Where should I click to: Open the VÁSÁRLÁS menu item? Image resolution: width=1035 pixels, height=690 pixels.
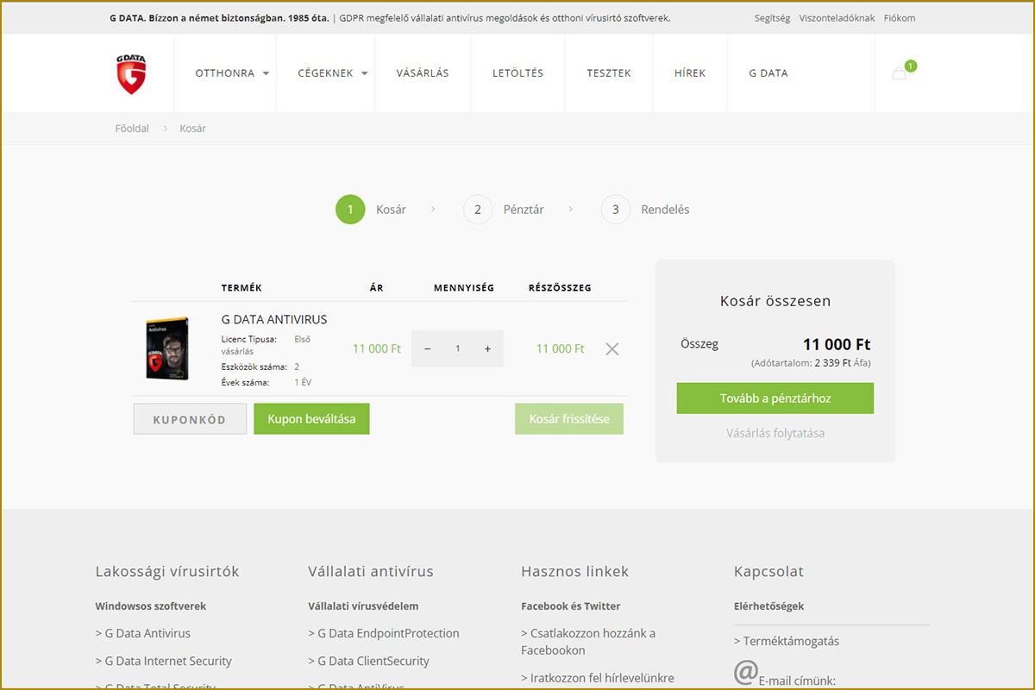tap(423, 73)
